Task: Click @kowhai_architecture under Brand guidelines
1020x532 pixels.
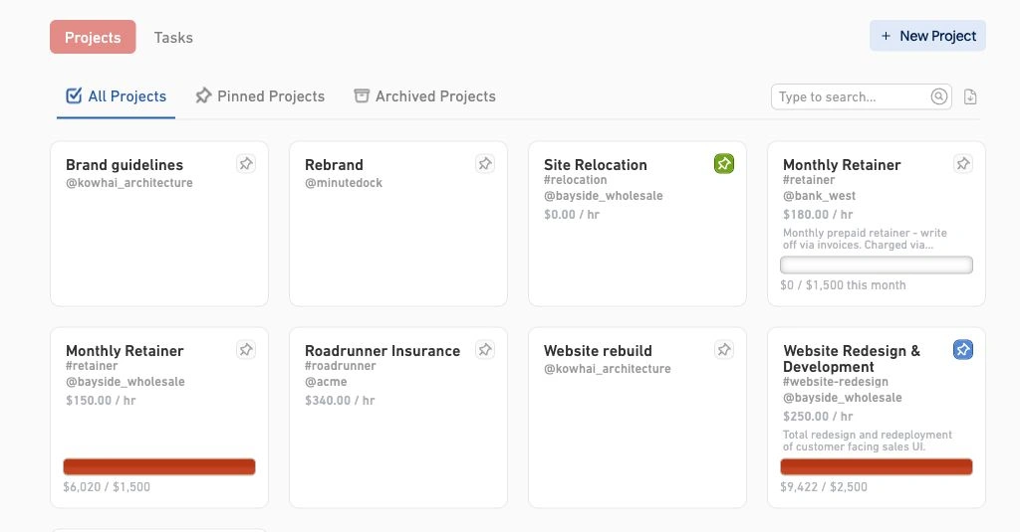Action: pyautogui.click(x=128, y=183)
